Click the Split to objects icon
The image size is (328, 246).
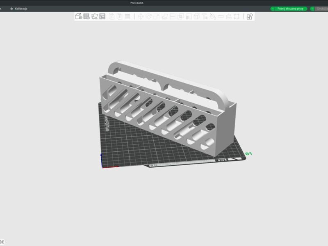click(112, 16)
